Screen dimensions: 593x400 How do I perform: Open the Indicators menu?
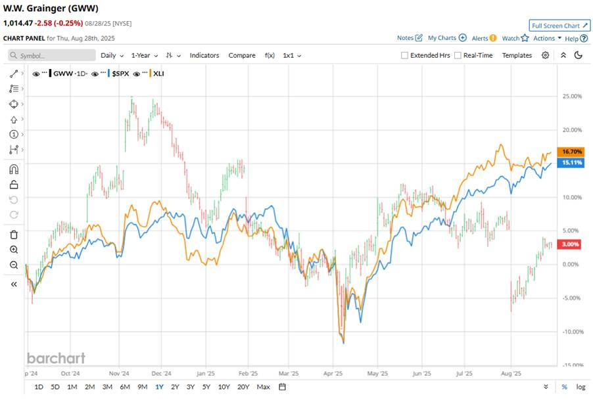click(204, 56)
